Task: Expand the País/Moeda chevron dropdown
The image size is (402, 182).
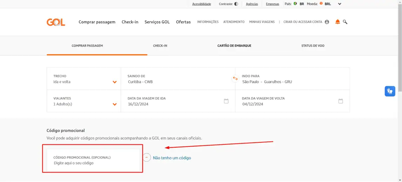Action: click(x=340, y=4)
